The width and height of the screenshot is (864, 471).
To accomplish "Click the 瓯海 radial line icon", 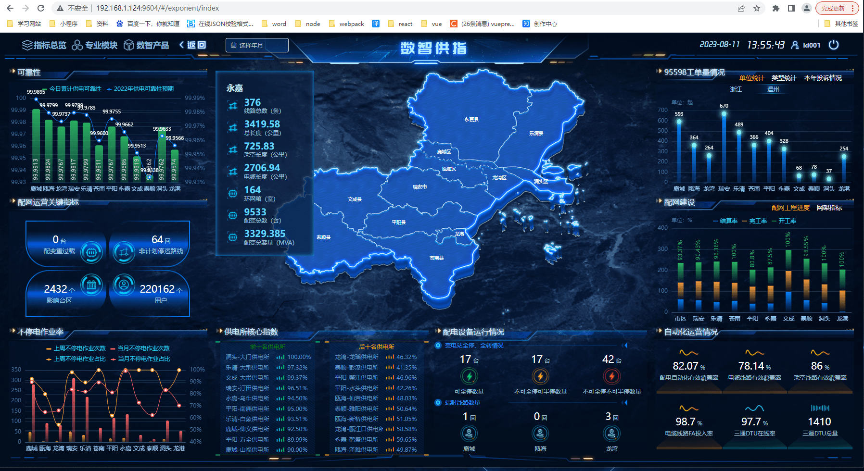I will [540, 434].
